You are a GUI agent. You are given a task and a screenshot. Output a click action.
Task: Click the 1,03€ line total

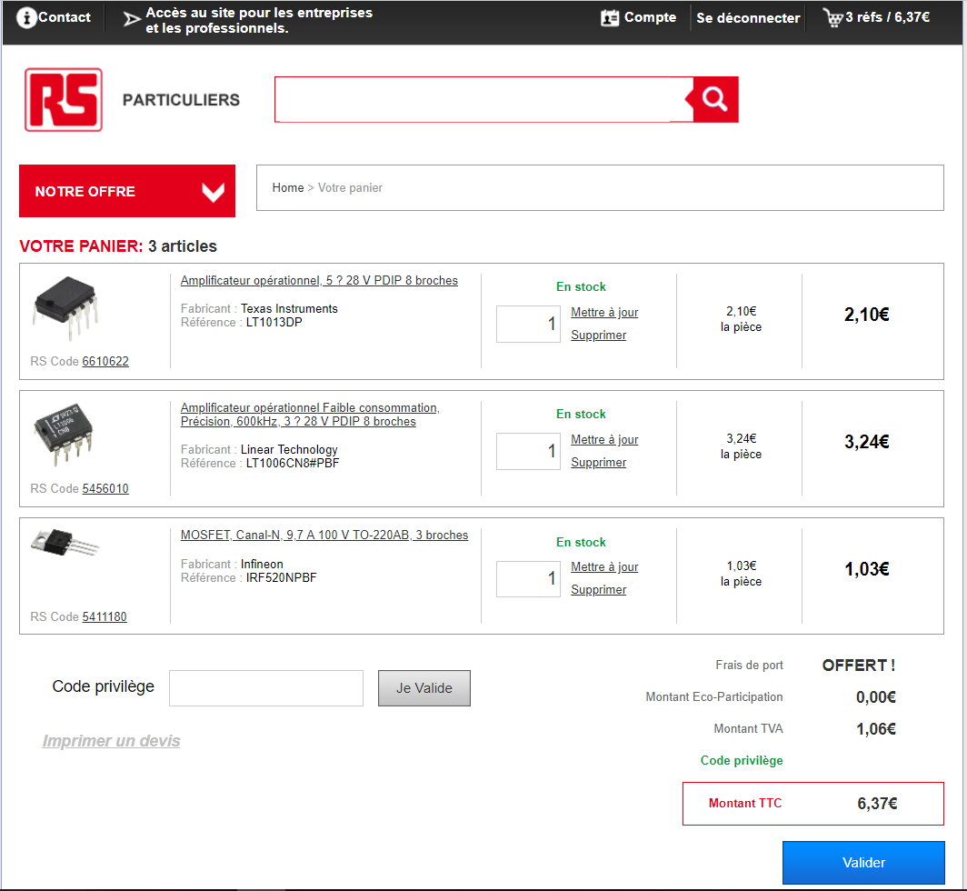[x=866, y=569]
